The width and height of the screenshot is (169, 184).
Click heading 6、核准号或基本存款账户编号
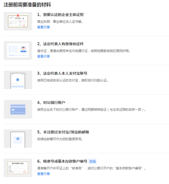(x=62, y=161)
